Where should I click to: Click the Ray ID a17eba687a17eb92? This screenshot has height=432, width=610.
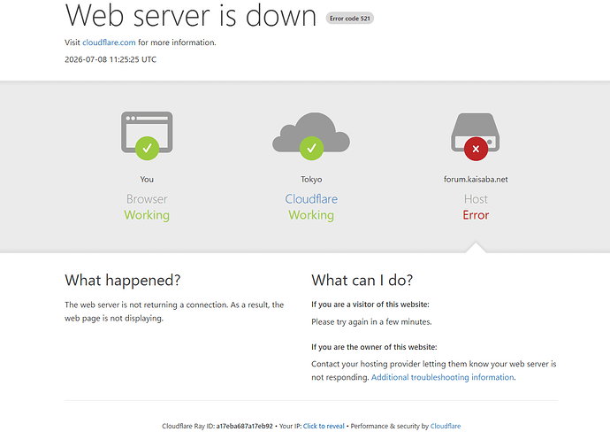tap(244, 426)
